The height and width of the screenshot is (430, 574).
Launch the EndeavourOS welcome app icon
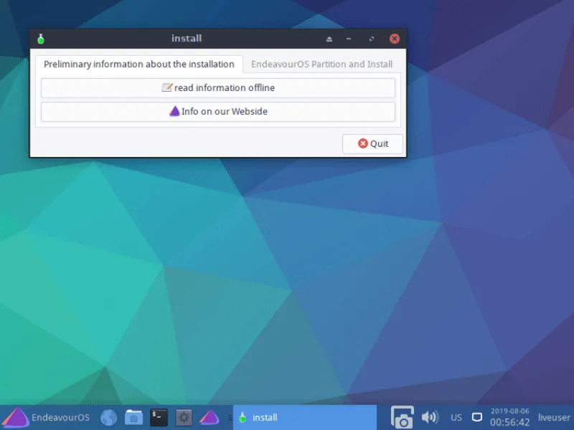(209, 417)
